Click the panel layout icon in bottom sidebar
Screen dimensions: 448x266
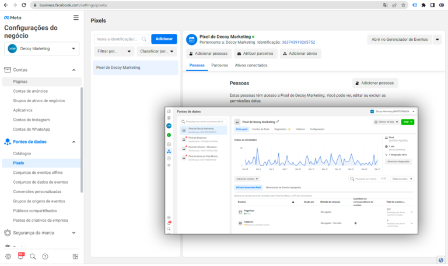point(75,256)
